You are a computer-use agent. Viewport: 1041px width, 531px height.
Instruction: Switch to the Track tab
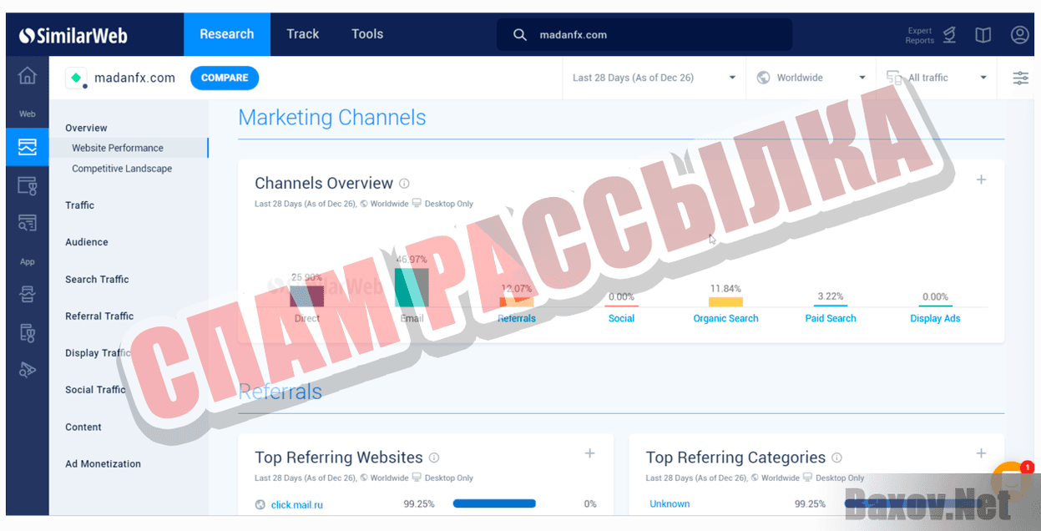point(302,34)
